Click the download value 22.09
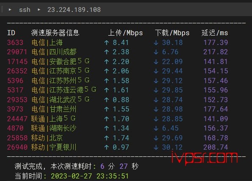Screen dimensions: 252x181 coord(172,61)
